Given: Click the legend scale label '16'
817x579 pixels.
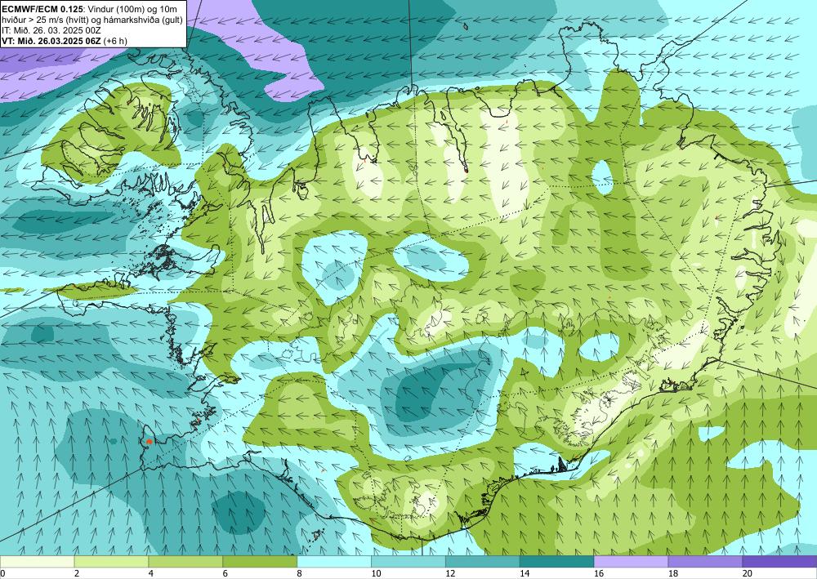Looking at the screenshot, I should (x=599, y=573).
